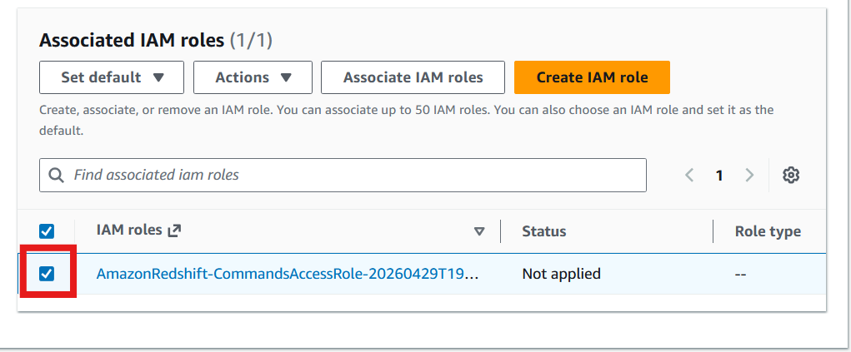Click the external link icon beside IAM roles
Image resolution: width=851 pixels, height=352 pixels.
click(x=174, y=231)
